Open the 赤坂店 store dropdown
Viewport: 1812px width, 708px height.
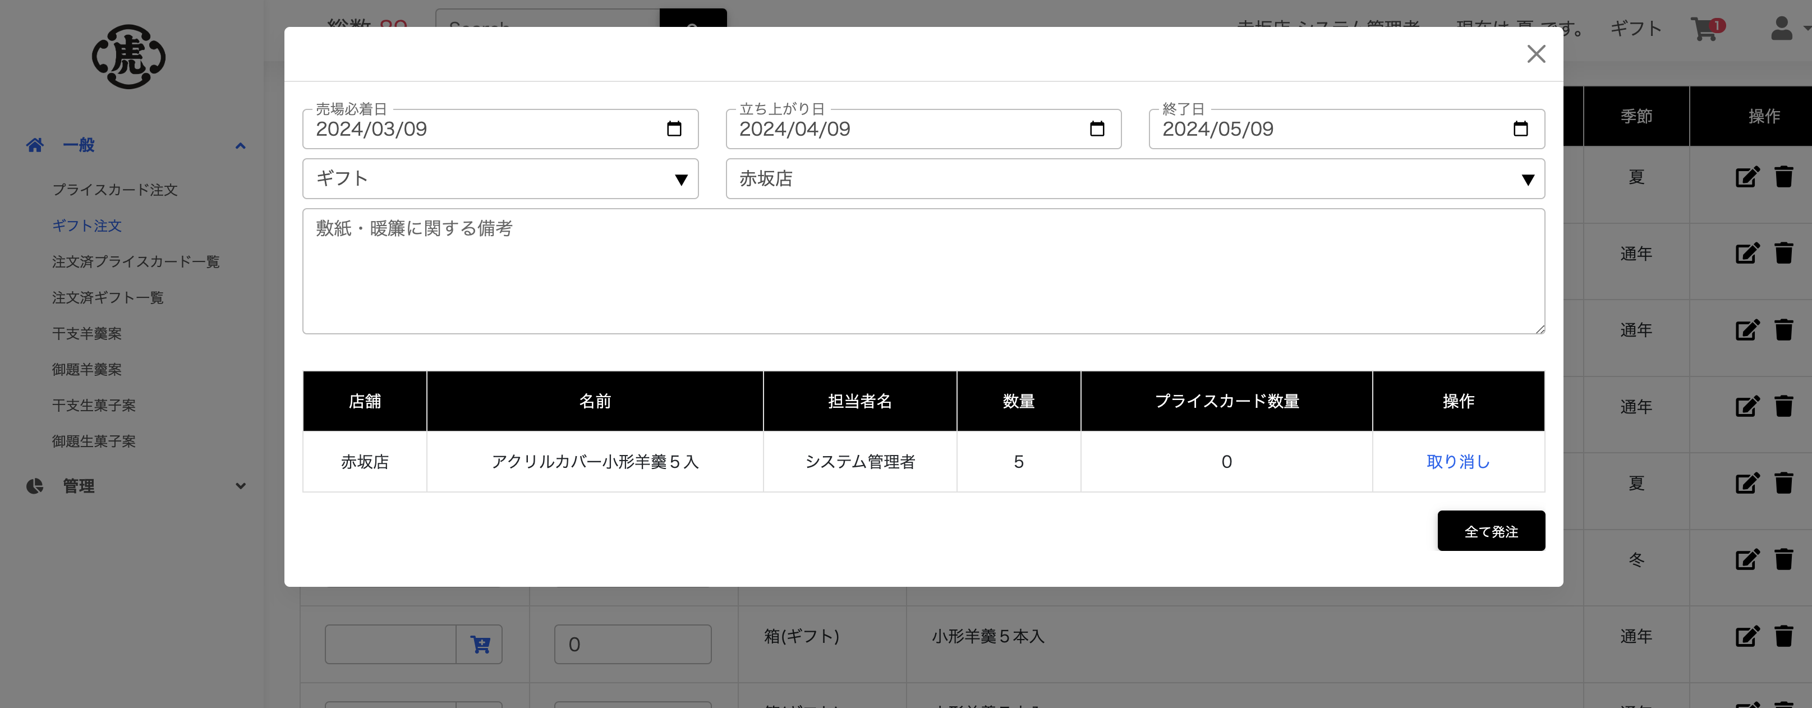tap(1135, 179)
